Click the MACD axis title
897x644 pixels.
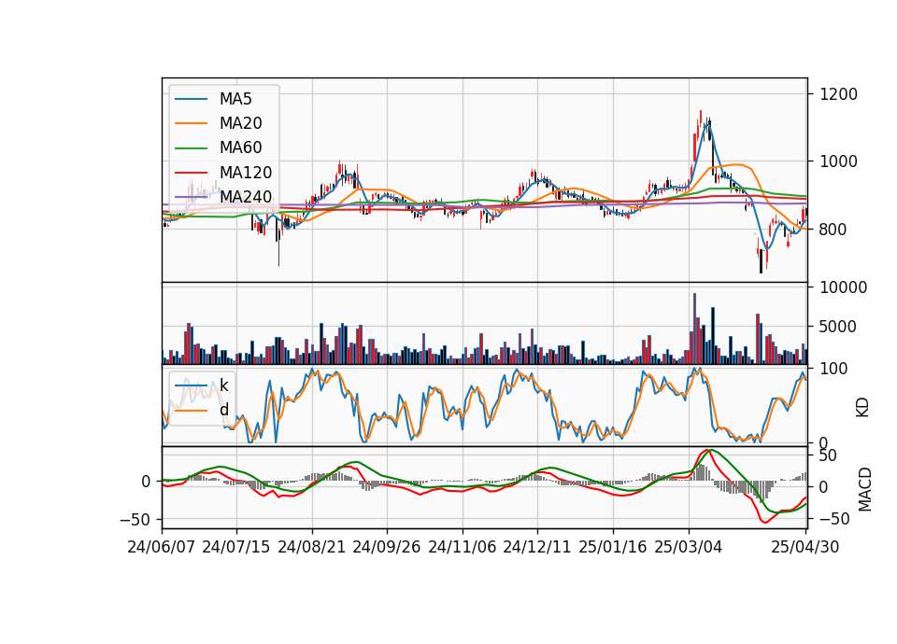click(x=864, y=489)
